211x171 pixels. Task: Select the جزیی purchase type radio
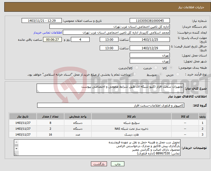pyautogui.click(x=178, y=74)
